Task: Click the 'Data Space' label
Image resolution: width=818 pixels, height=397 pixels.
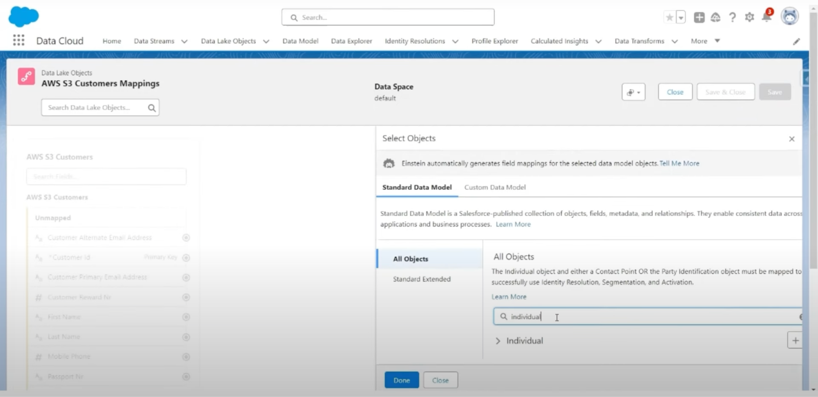Action: pyautogui.click(x=394, y=87)
